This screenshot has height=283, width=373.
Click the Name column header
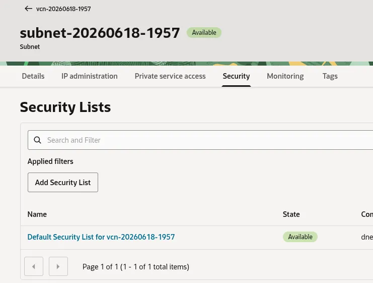tap(37, 214)
